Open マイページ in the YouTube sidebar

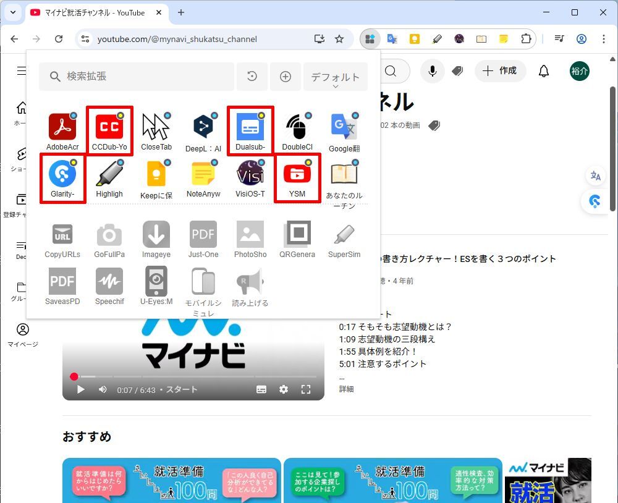23,336
